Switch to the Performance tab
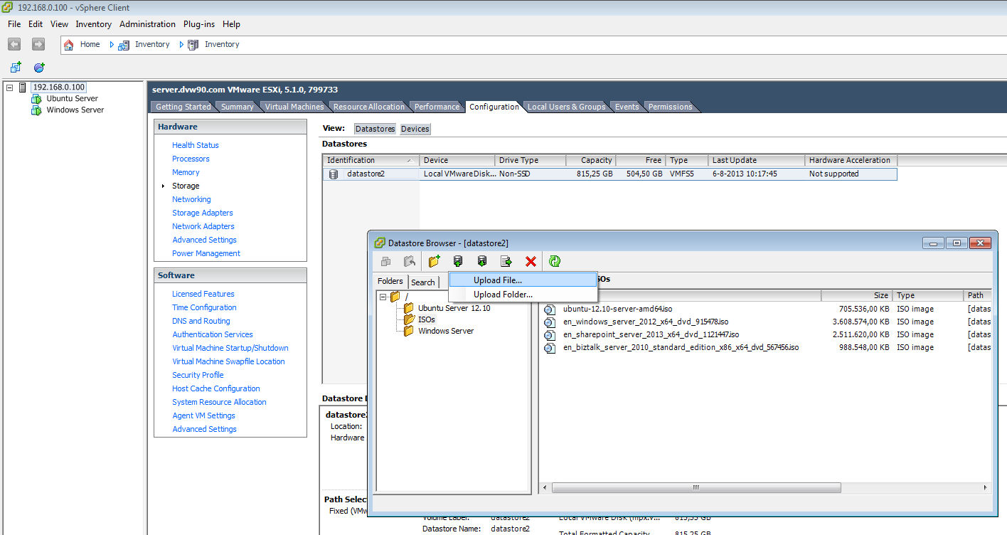 (436, 107)
